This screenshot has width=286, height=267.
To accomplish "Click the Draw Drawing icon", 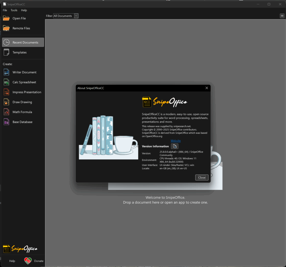I will (x=6, y=102).
